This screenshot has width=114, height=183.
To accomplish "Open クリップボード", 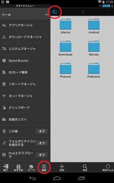I will click(25, 108).
